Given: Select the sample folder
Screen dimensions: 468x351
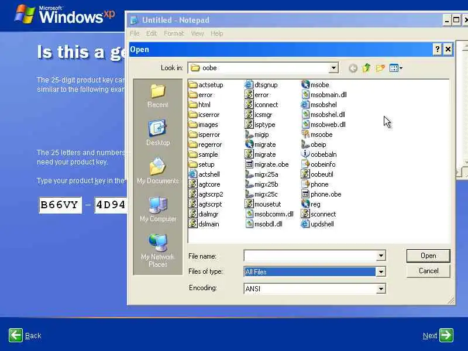Looking at the screenshot, I should [x=204, y=154].
